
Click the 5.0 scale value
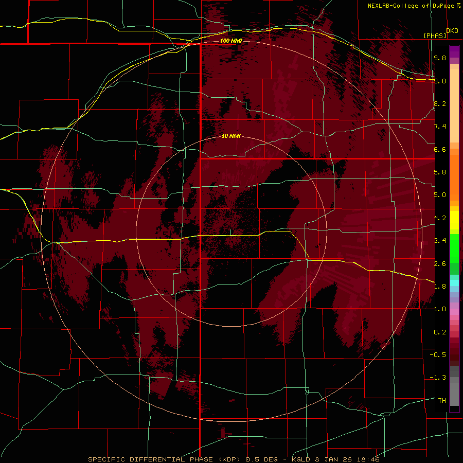(440, 195)
